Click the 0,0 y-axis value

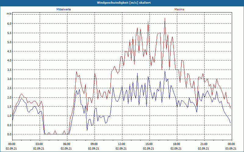click(9, 134)
